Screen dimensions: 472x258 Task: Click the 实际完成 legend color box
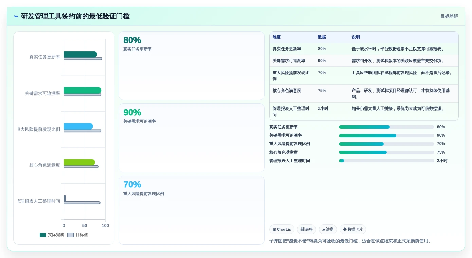[x=43, y=235]
